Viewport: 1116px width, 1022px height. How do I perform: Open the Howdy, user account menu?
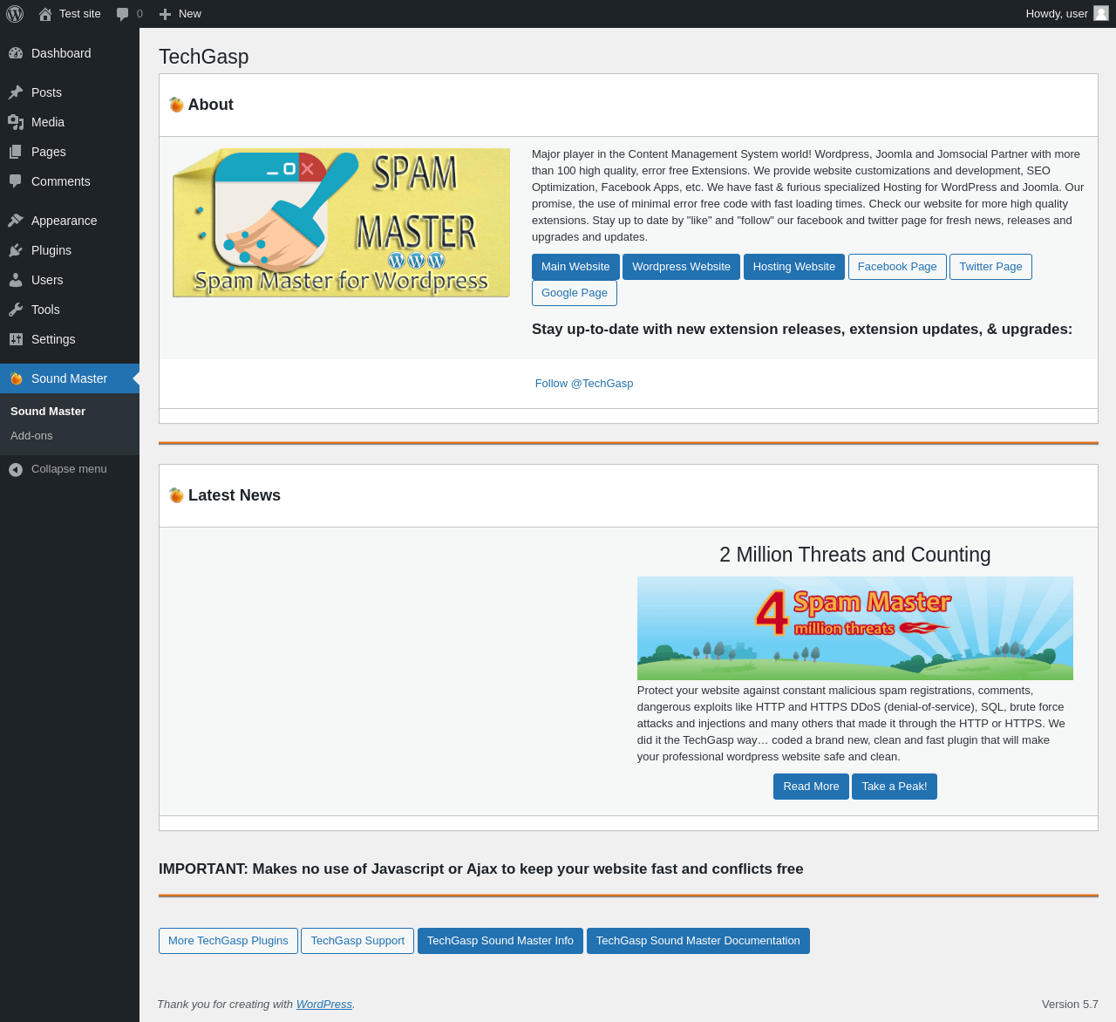pos(1066,14)
